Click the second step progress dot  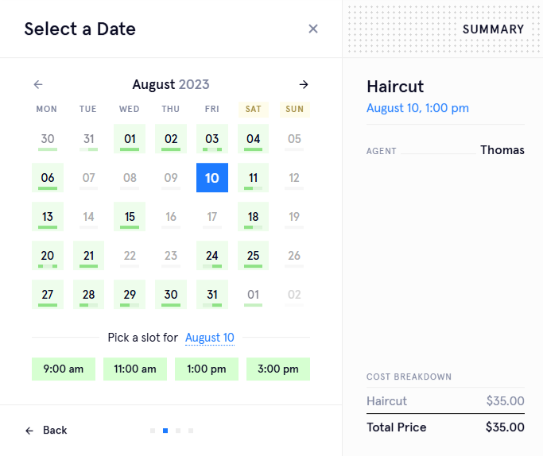[x=165, y=431]
